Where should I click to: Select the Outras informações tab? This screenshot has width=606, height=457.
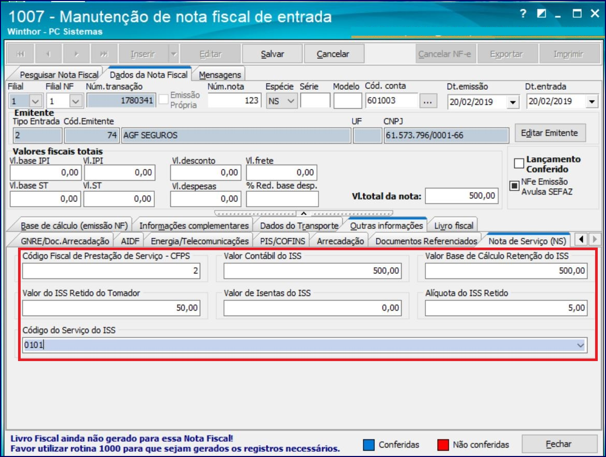coord(387,225)
